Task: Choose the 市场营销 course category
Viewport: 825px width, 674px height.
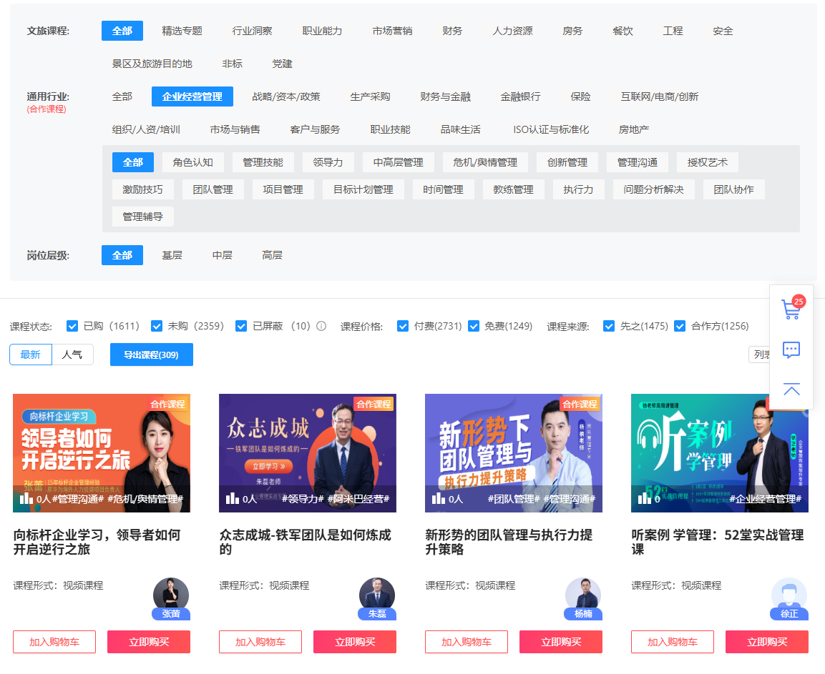Action: 392,31
